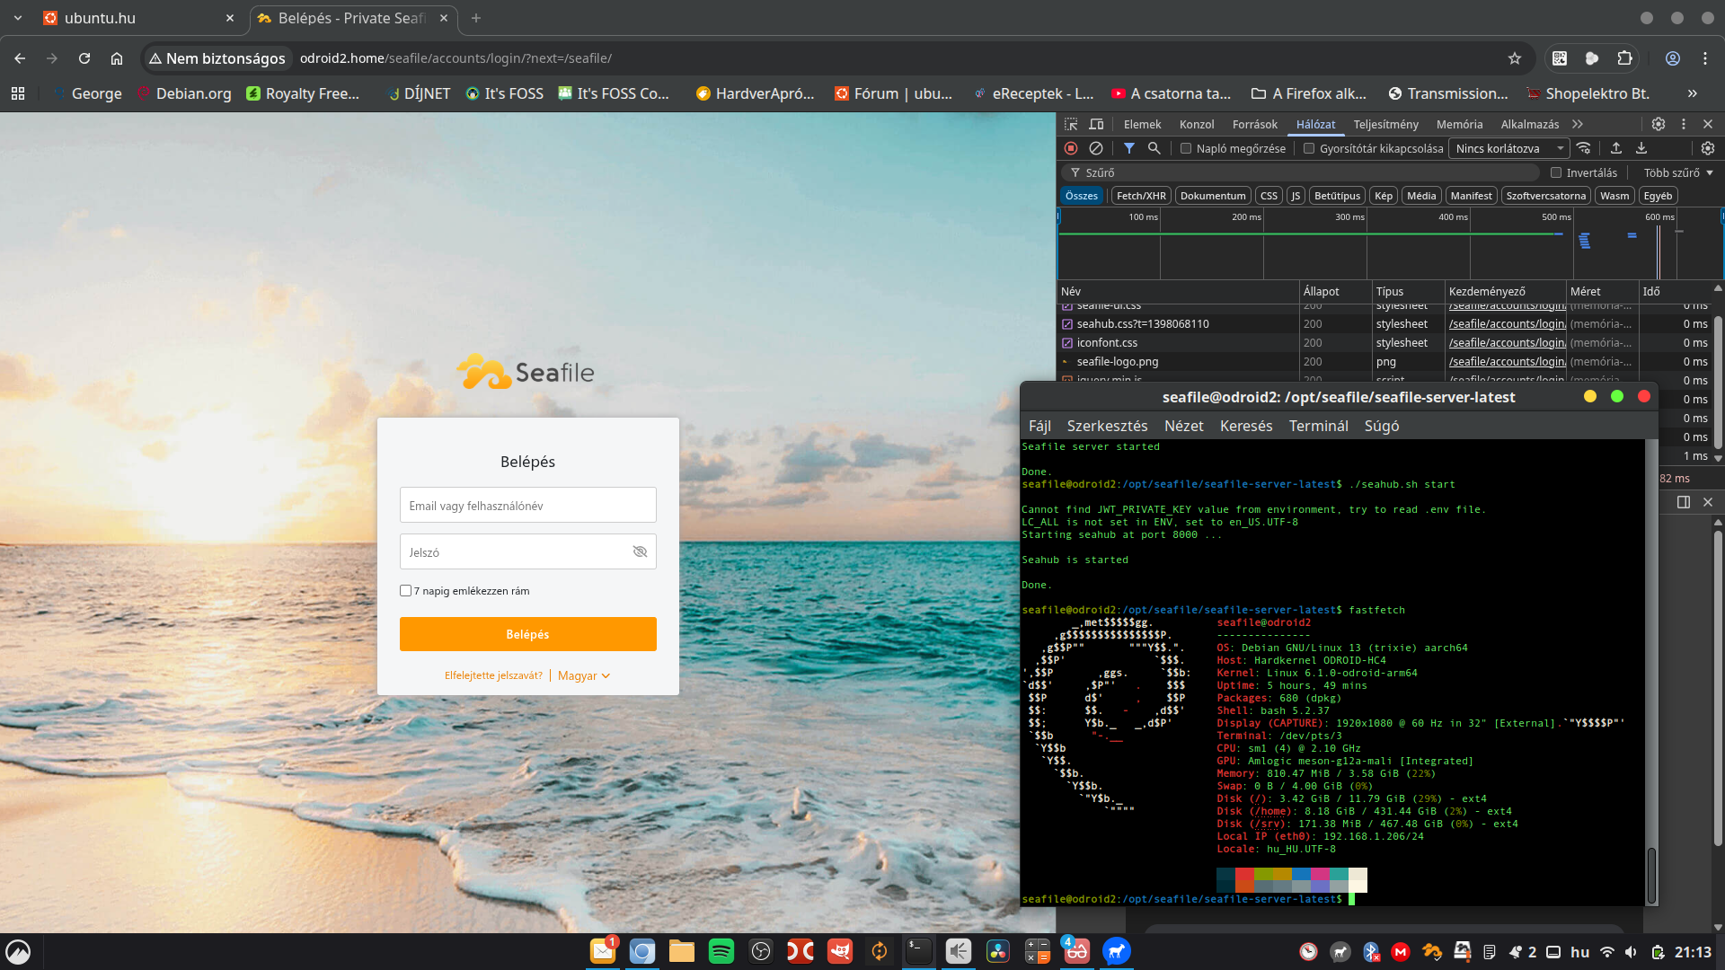Viewport: 1725px width, 970px height.
Task: Launch Spotify from the taskbar
Action: tap(721, 951)
